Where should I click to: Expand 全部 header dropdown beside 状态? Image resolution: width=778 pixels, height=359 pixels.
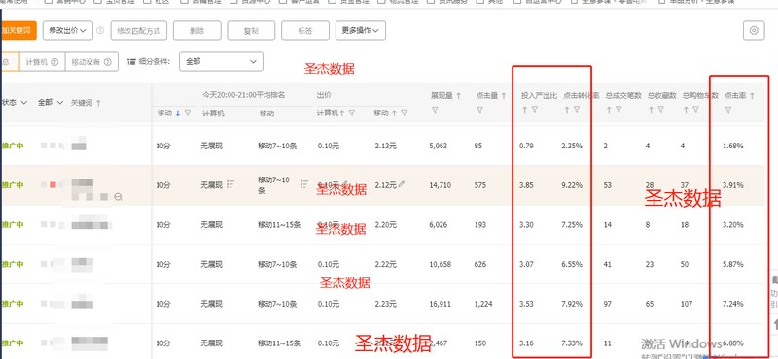(x=51, y=103)
